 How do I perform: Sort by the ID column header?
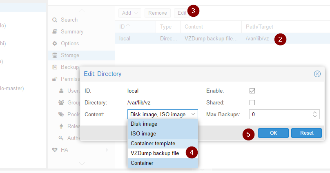pos(135,27)
